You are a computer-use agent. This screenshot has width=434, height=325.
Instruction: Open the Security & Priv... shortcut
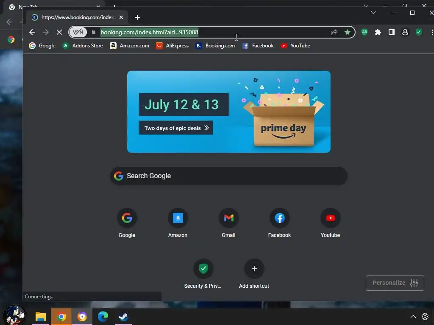point(203,274)
